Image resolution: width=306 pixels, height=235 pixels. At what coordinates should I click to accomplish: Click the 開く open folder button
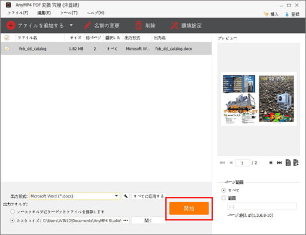[148, 220]
